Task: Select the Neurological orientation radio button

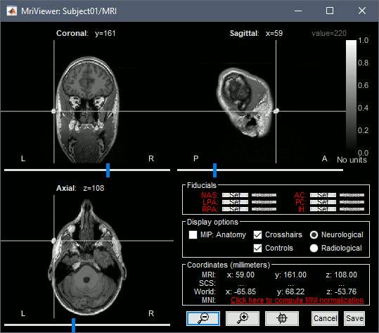Action: [x=314, y=234]
